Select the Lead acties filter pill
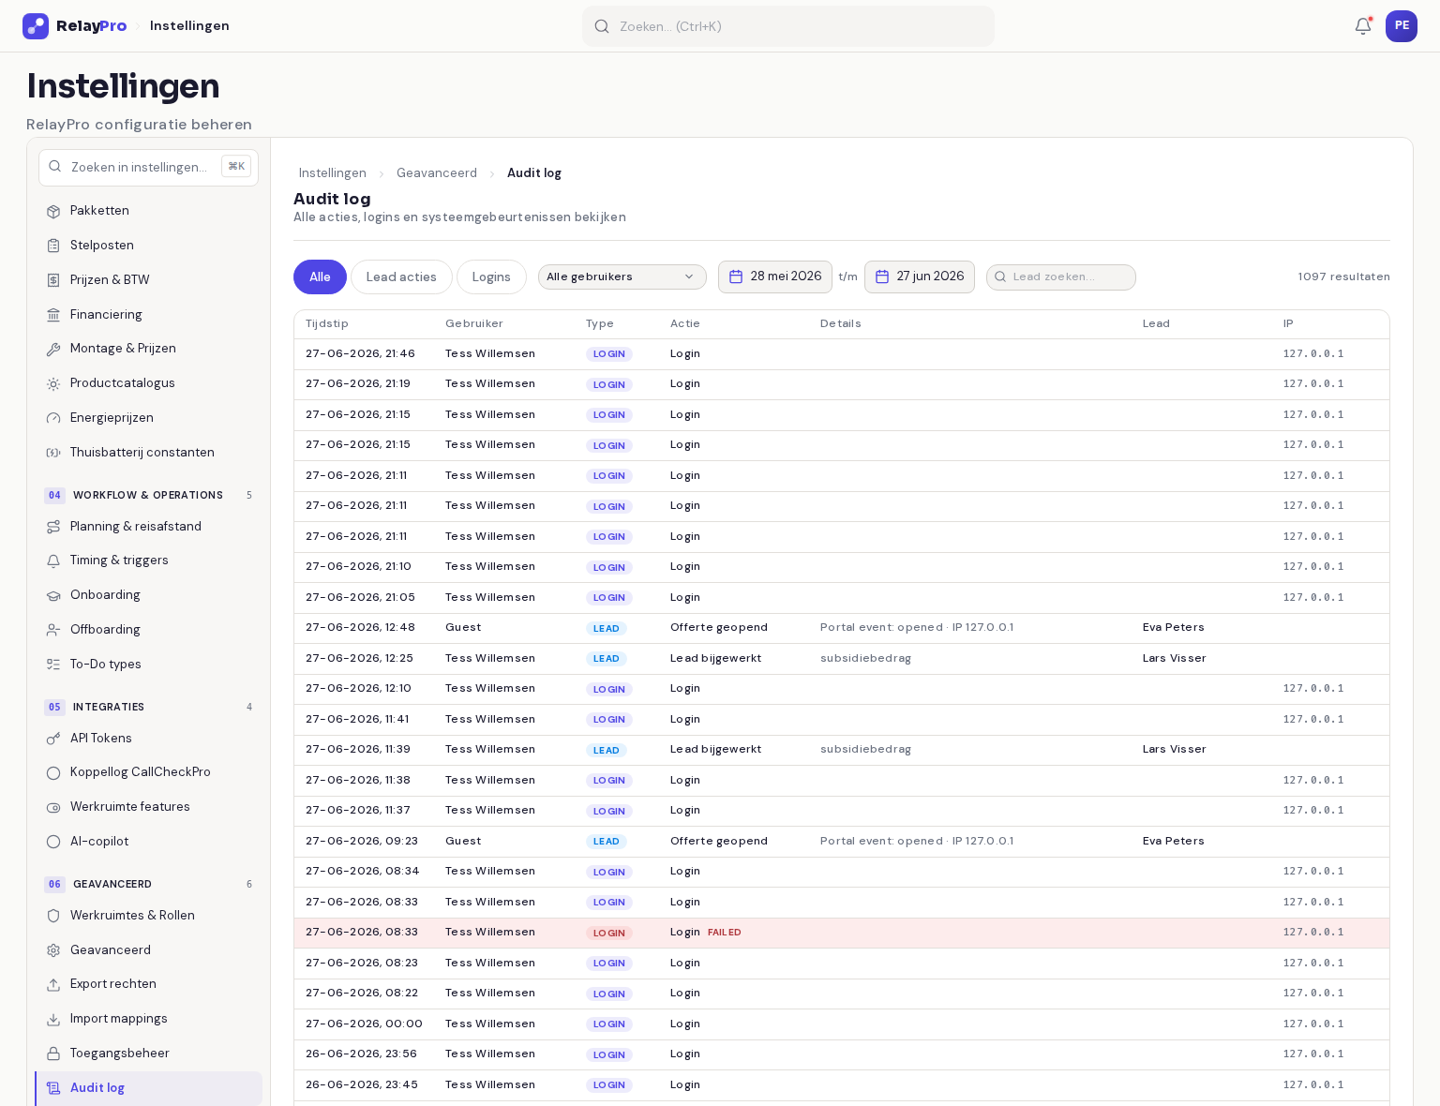 click(401, 277)
